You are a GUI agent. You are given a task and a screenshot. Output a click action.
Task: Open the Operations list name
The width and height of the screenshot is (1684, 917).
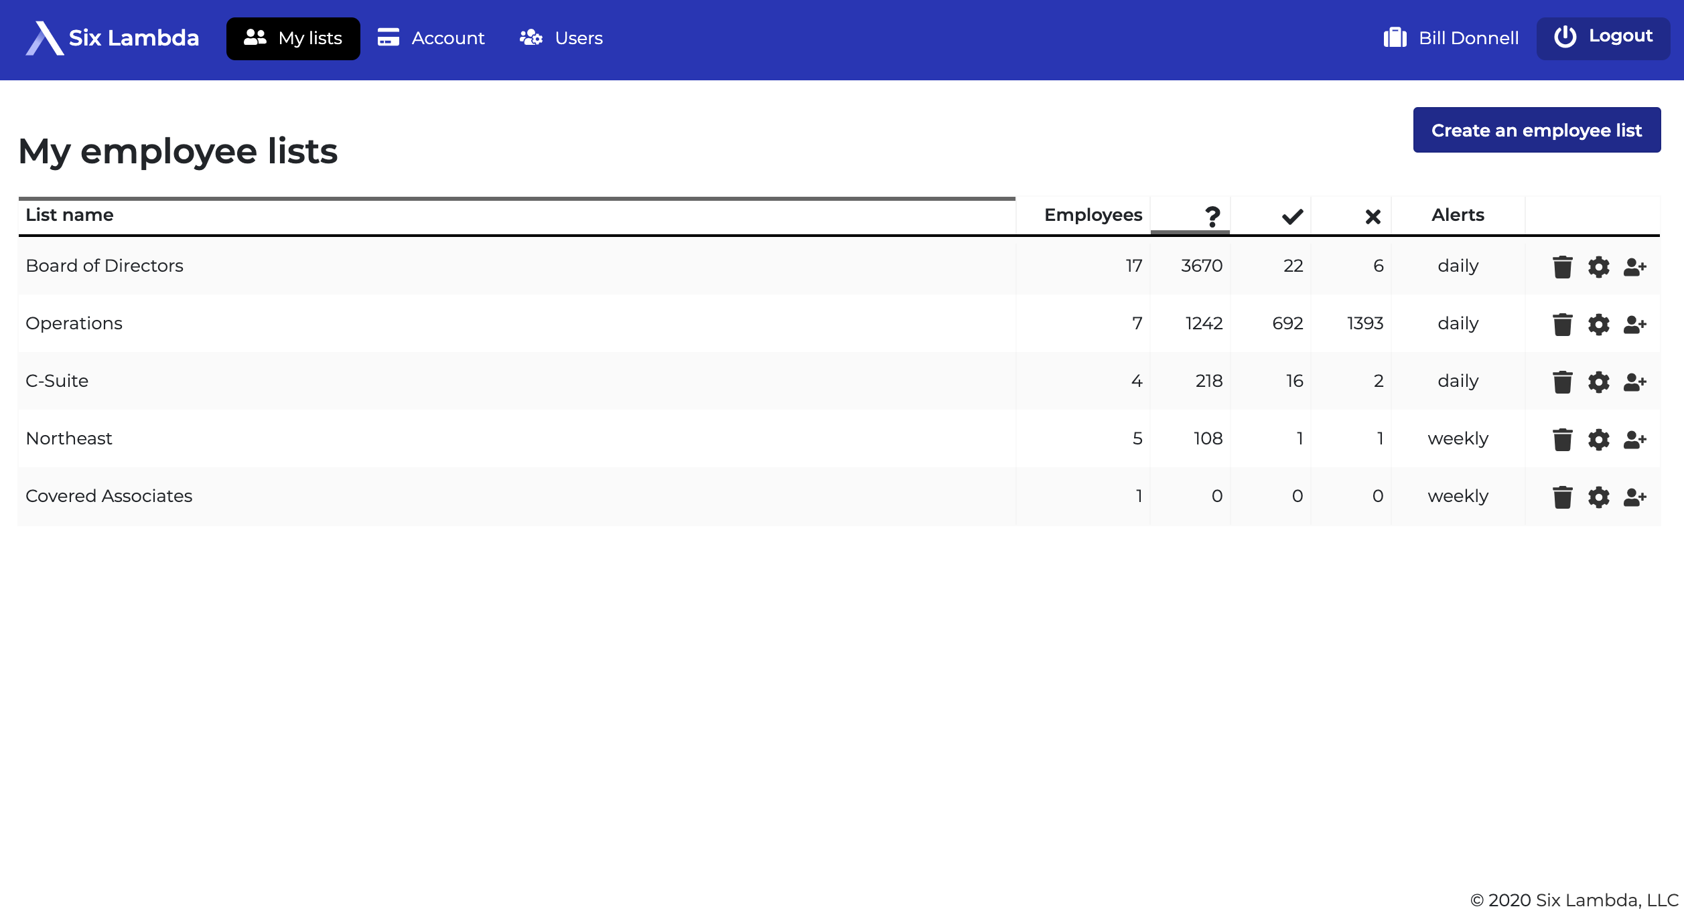tap(74, 323)
